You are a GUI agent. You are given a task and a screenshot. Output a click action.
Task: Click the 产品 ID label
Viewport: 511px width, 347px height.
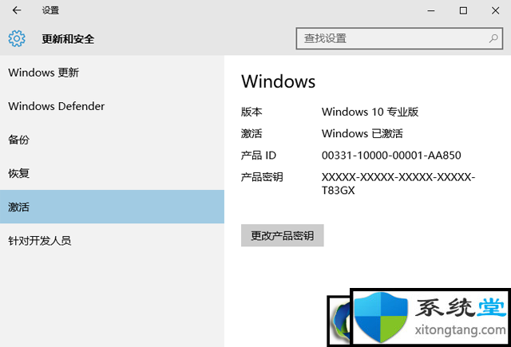[x=259, y=156]
